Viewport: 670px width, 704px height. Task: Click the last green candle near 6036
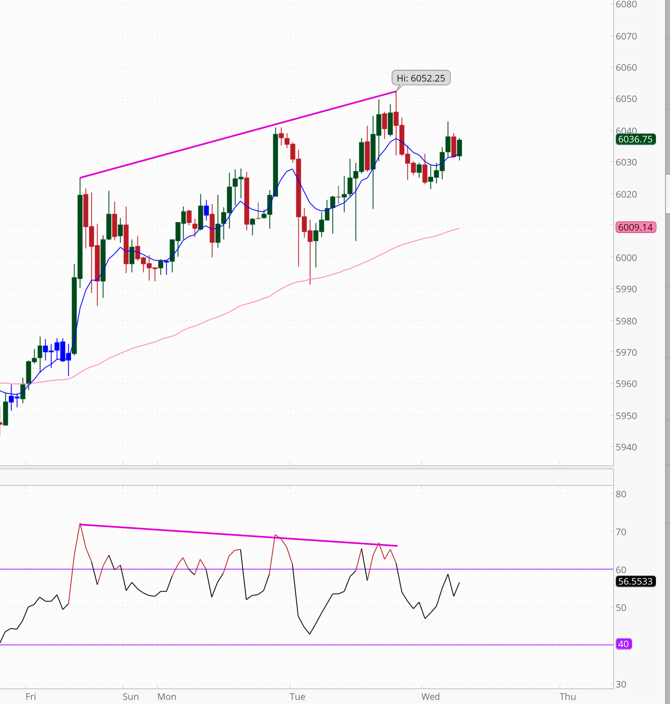point(459,148)
